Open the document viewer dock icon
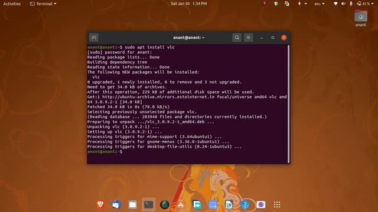378x212 pixels. (229, 204)
